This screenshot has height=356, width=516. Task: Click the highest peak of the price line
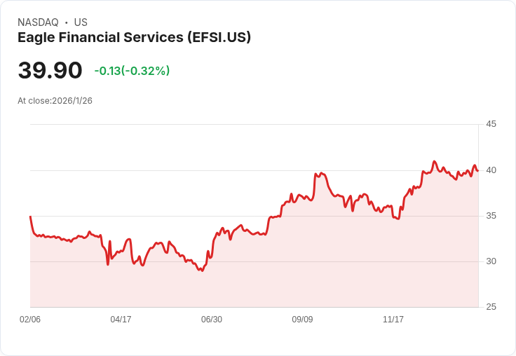(x=434, y=161)
